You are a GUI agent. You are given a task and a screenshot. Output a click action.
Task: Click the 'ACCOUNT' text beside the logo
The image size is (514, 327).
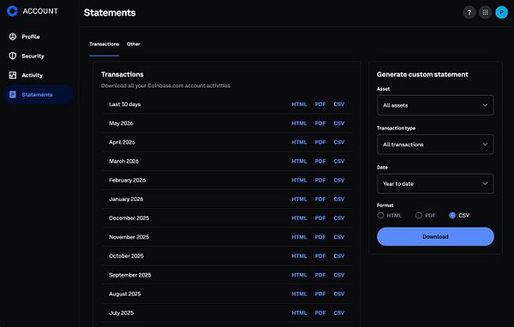coord(40,11)
